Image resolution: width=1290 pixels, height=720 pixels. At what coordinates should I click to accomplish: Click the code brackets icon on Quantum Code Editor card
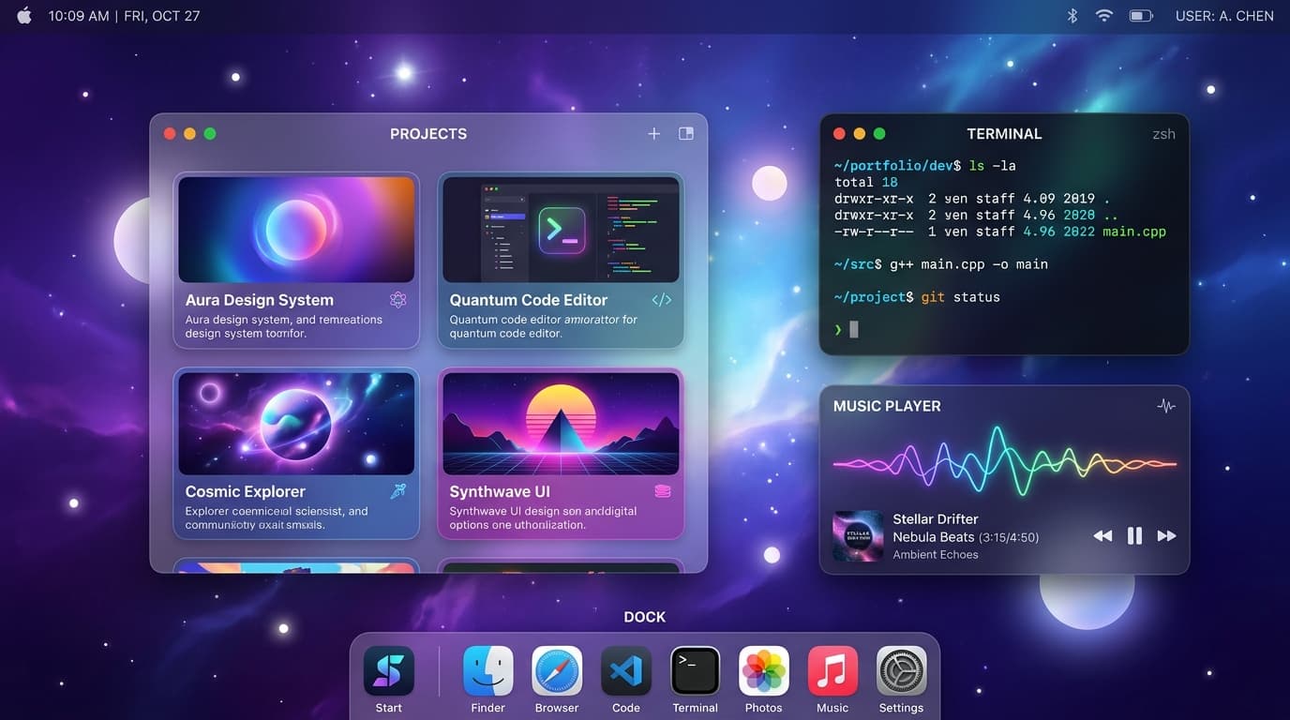click(662, 300)
